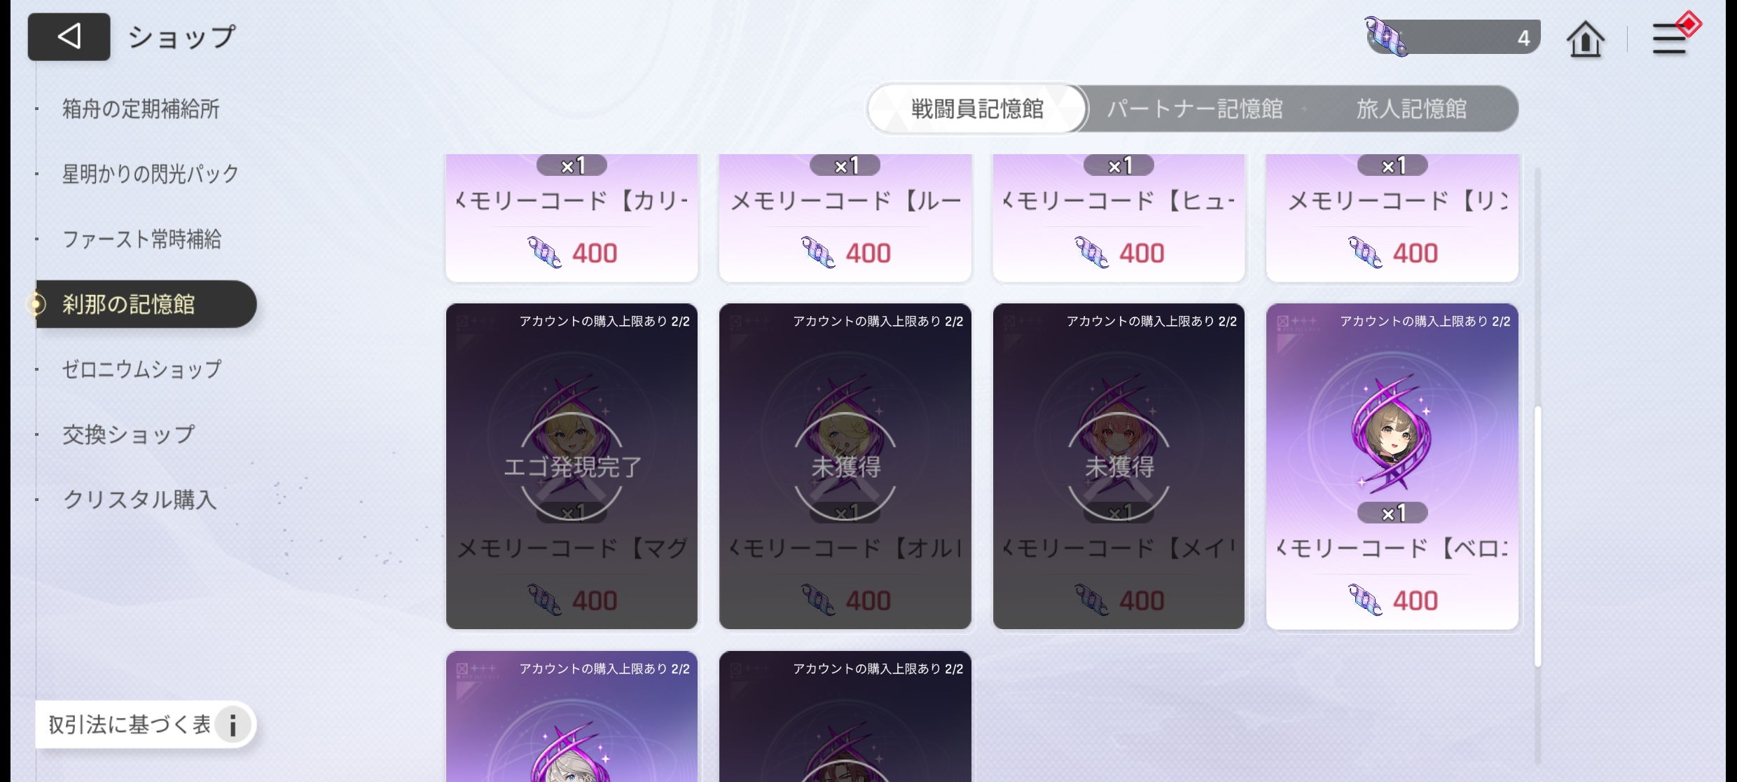Click the shop list vertical scrollbar
Viewport: 1737px width, 782px height.
1537,536
